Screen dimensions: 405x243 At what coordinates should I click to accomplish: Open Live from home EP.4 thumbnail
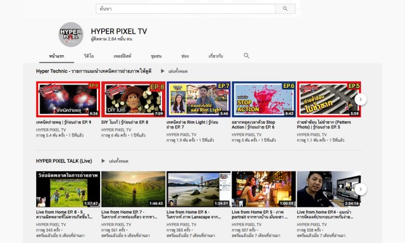pos(329,189)
